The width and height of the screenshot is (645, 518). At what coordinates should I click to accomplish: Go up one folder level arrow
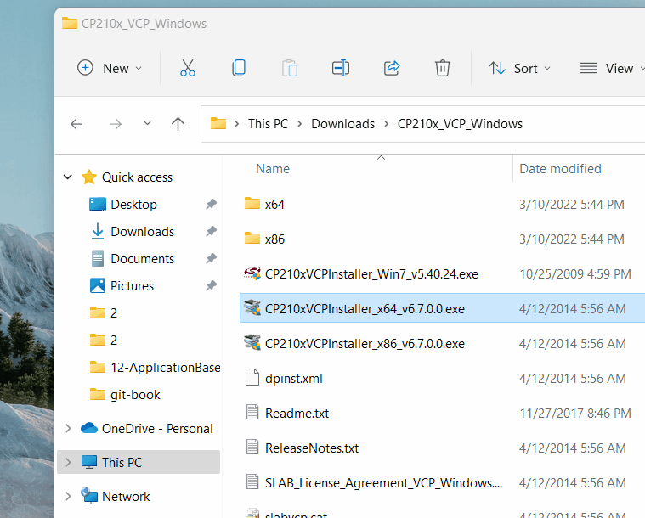point(178,124)
